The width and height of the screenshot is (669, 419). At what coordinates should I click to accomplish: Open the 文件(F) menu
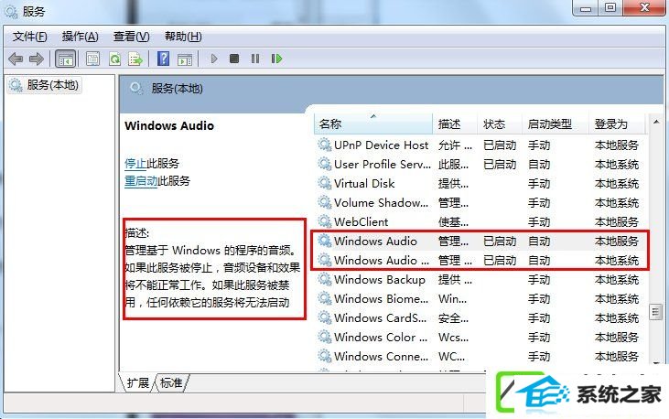pyautogui.click(x=30, y=37)
